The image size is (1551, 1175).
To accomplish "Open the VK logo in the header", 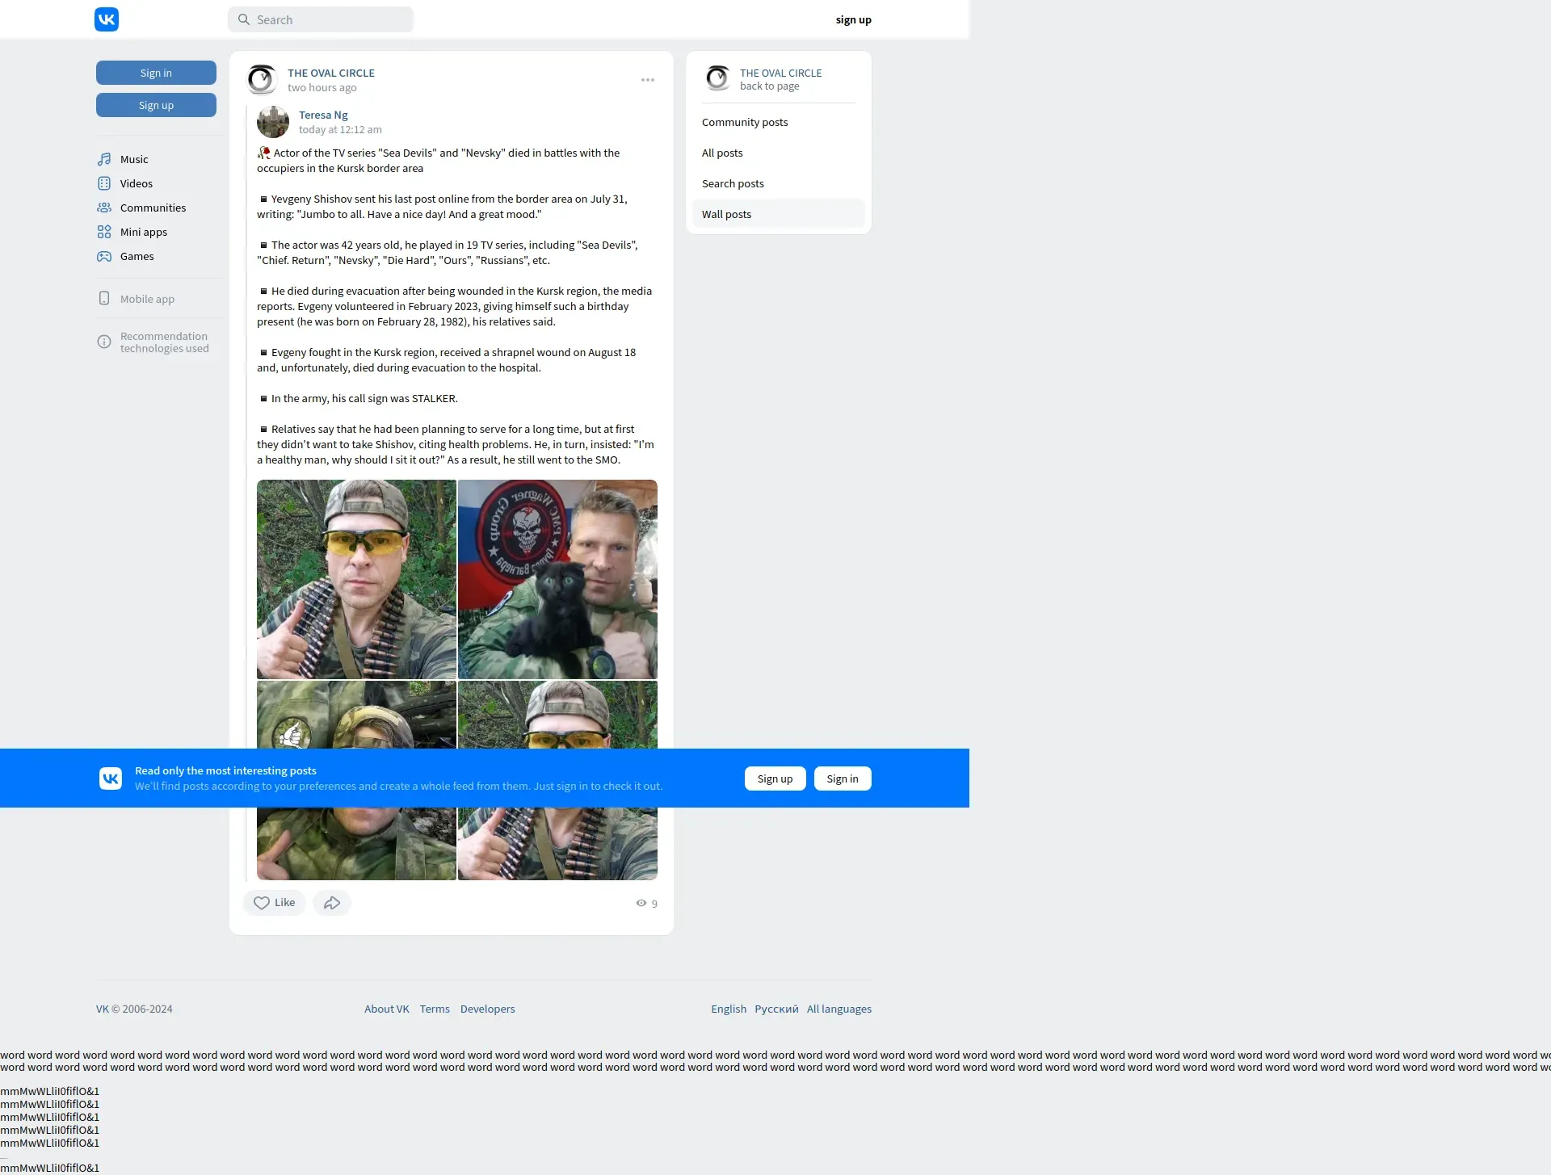I will [x=107, y=19].
